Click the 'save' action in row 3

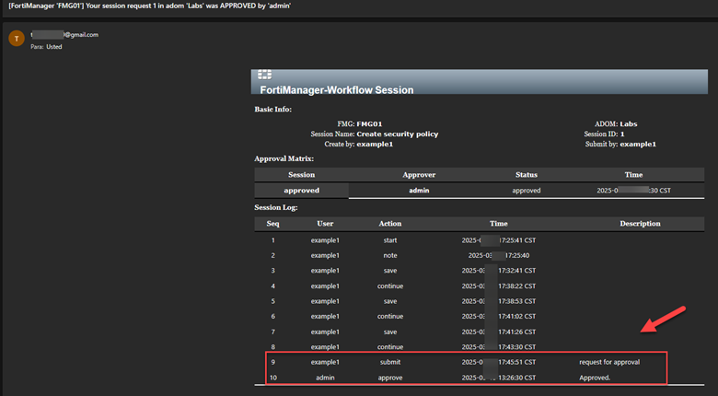pyautogui.click(x=390, y=271)
